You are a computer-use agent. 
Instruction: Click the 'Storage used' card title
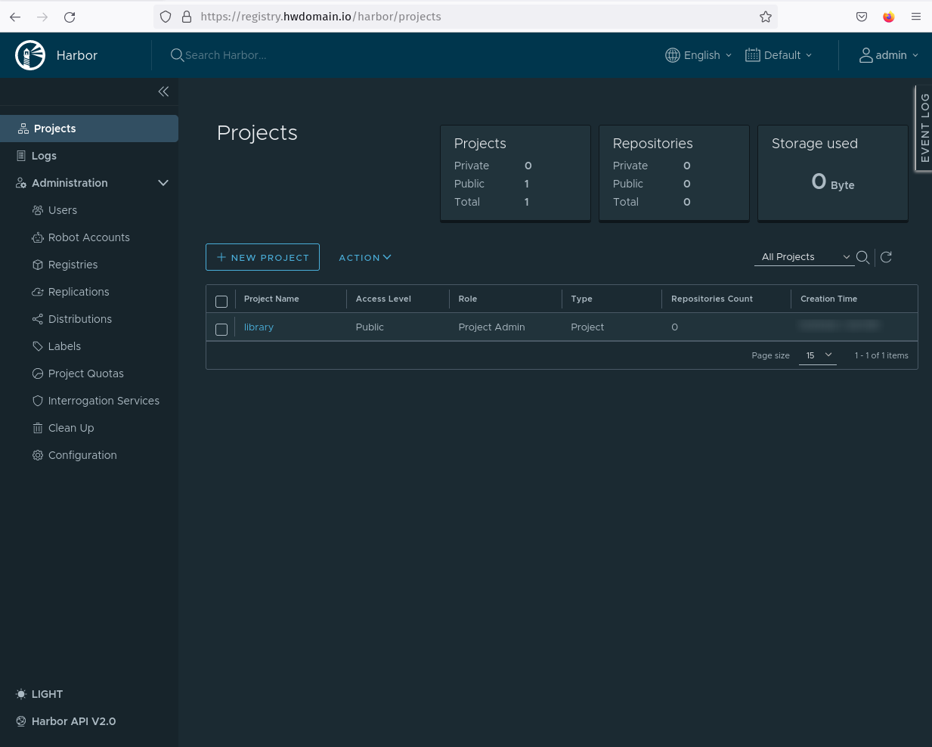tap(815, 144)
